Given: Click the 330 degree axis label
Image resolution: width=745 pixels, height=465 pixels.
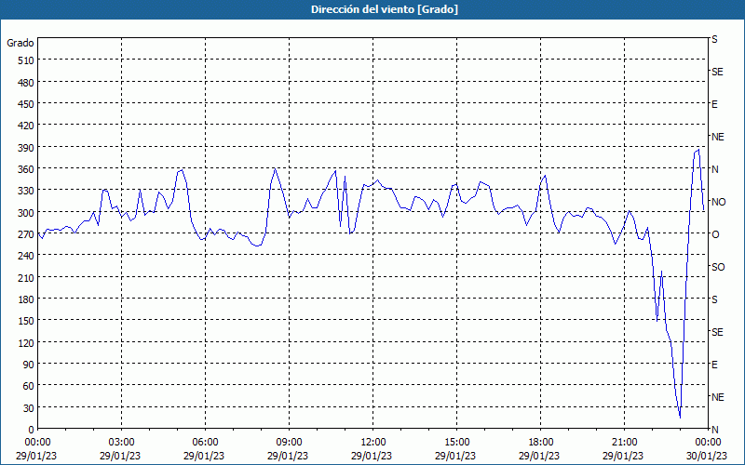Looking at the screenshot, I should [x=26, y=191].
